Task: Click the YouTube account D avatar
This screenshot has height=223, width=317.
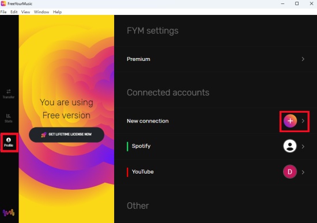Action: [290, 172]
